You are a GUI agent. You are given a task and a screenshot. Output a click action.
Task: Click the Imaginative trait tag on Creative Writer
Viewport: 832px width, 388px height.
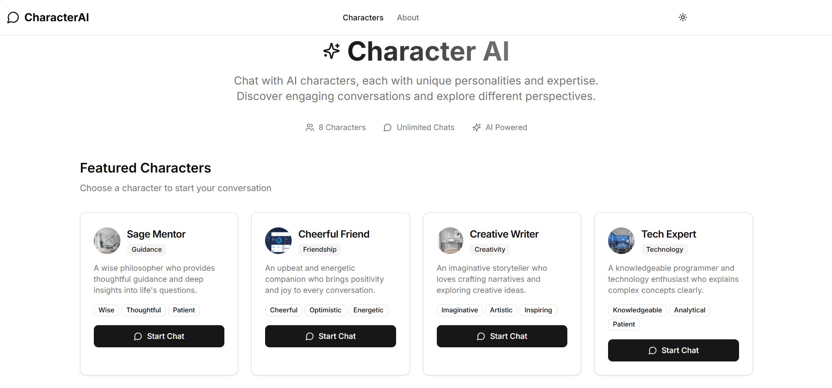tap(459, 310)
